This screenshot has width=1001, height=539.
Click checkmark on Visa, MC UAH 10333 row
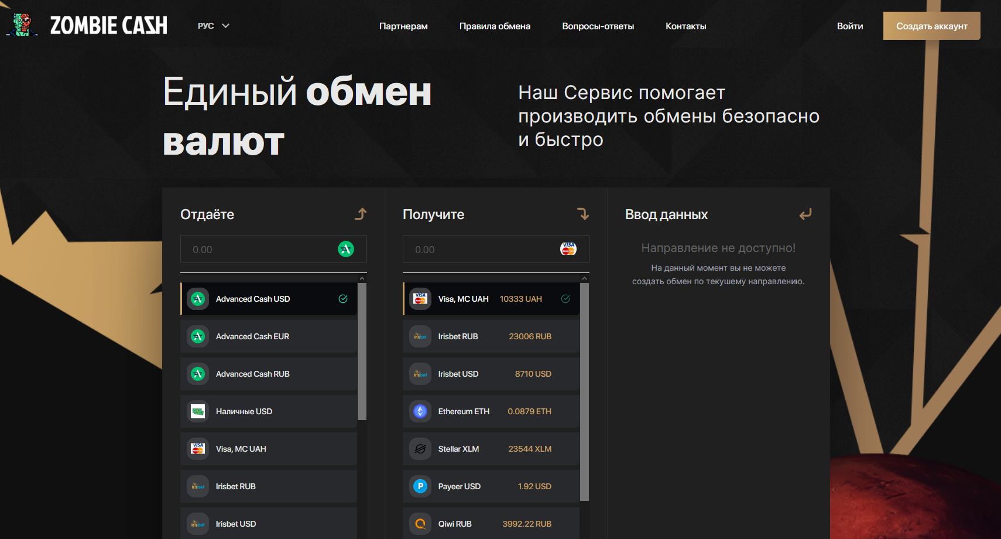[x=565, y=299]
